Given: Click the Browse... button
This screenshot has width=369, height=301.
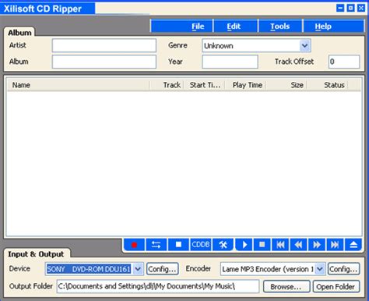Looking at the screenshot, I should [286, 286].
